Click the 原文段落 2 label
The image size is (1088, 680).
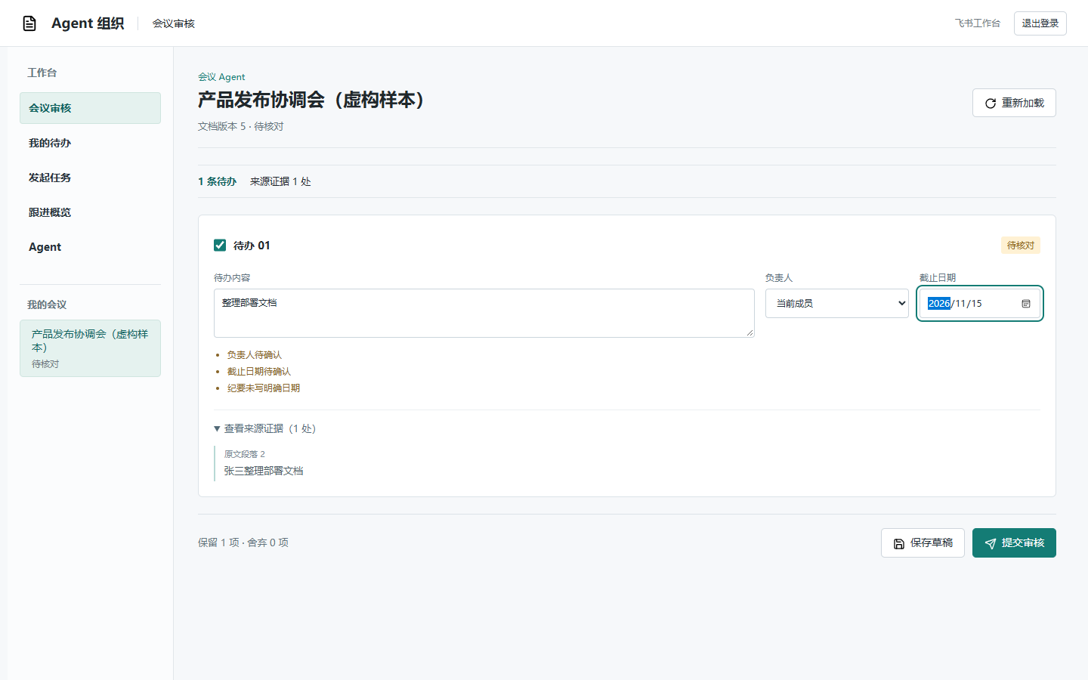245,454
